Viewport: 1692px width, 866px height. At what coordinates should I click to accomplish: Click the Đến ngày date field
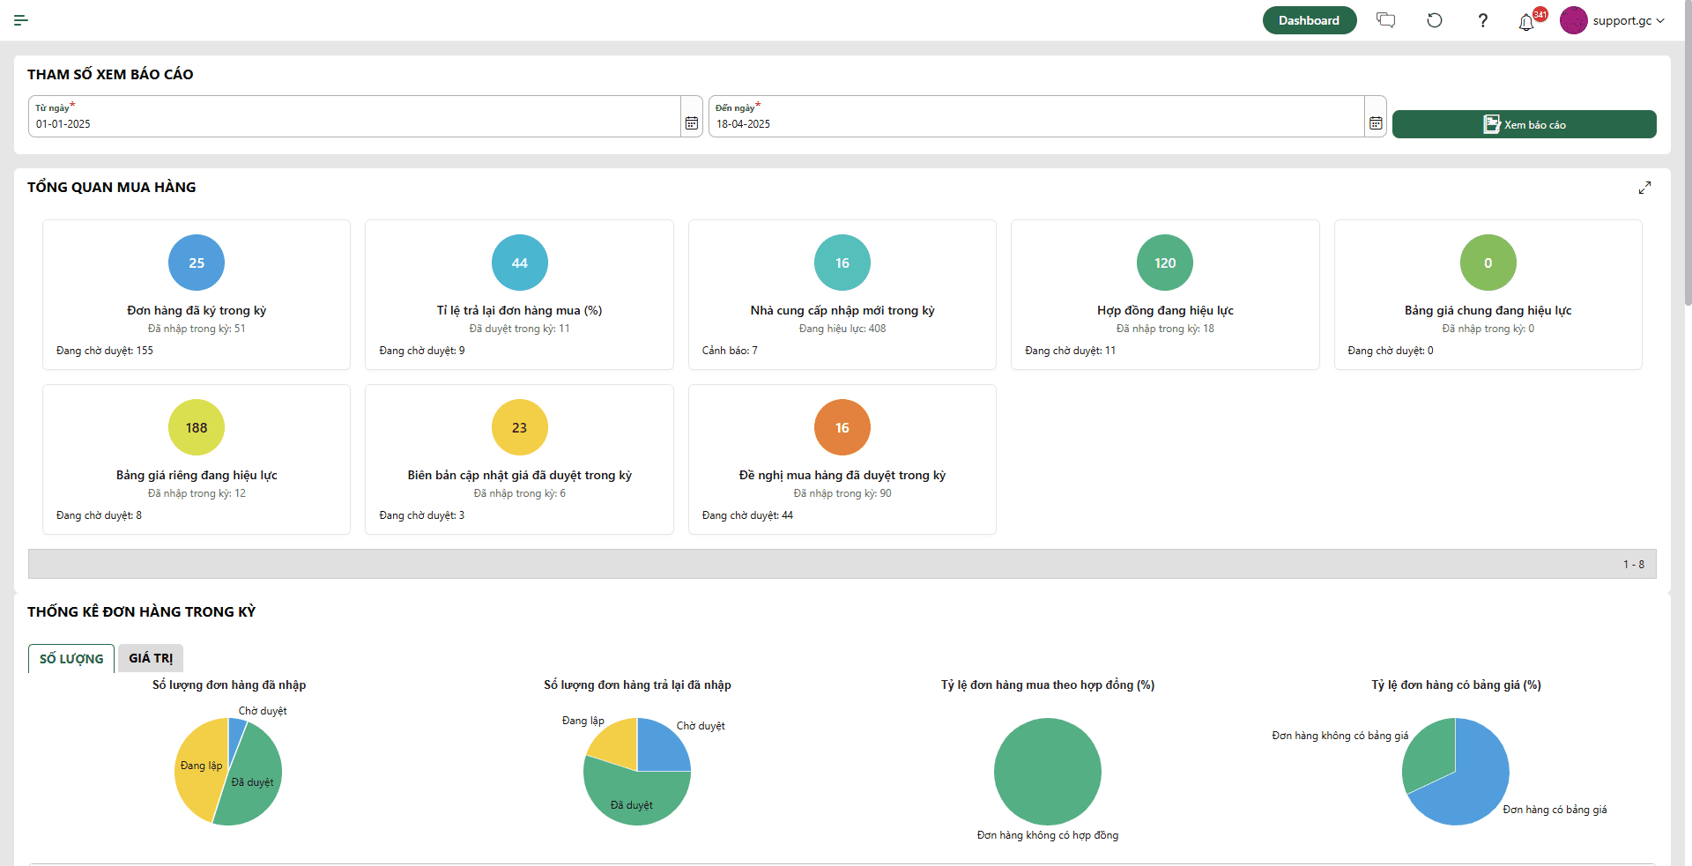[x=1035, y=123]
